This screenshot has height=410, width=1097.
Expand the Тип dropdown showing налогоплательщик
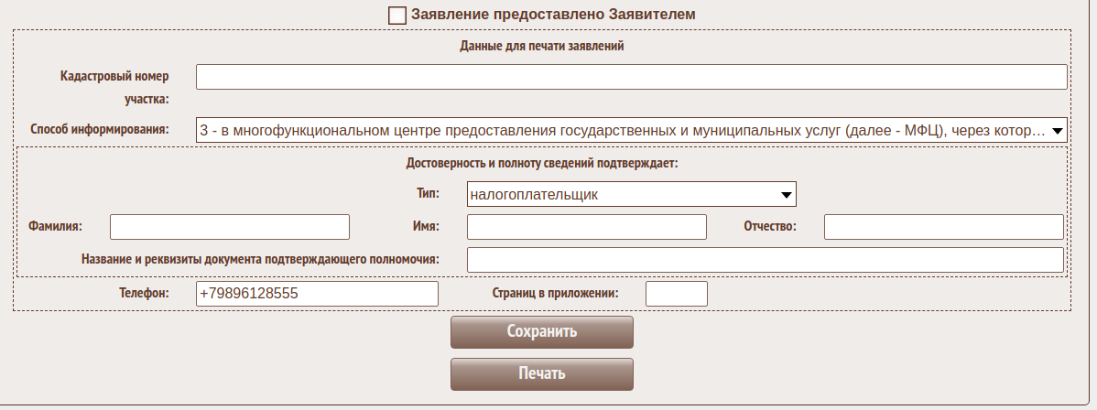click(631, 194)
